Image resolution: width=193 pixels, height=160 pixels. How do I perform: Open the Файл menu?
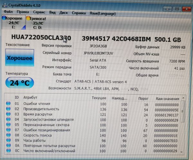(x=8, y=13)
